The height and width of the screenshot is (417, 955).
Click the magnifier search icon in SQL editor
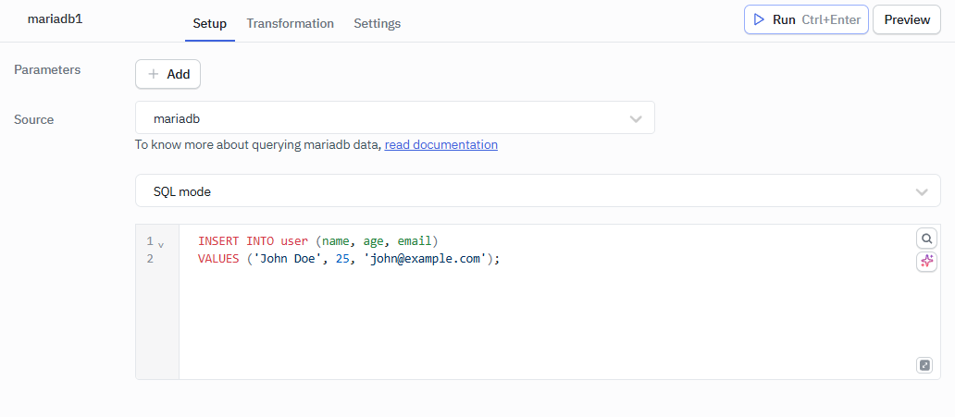926,239
